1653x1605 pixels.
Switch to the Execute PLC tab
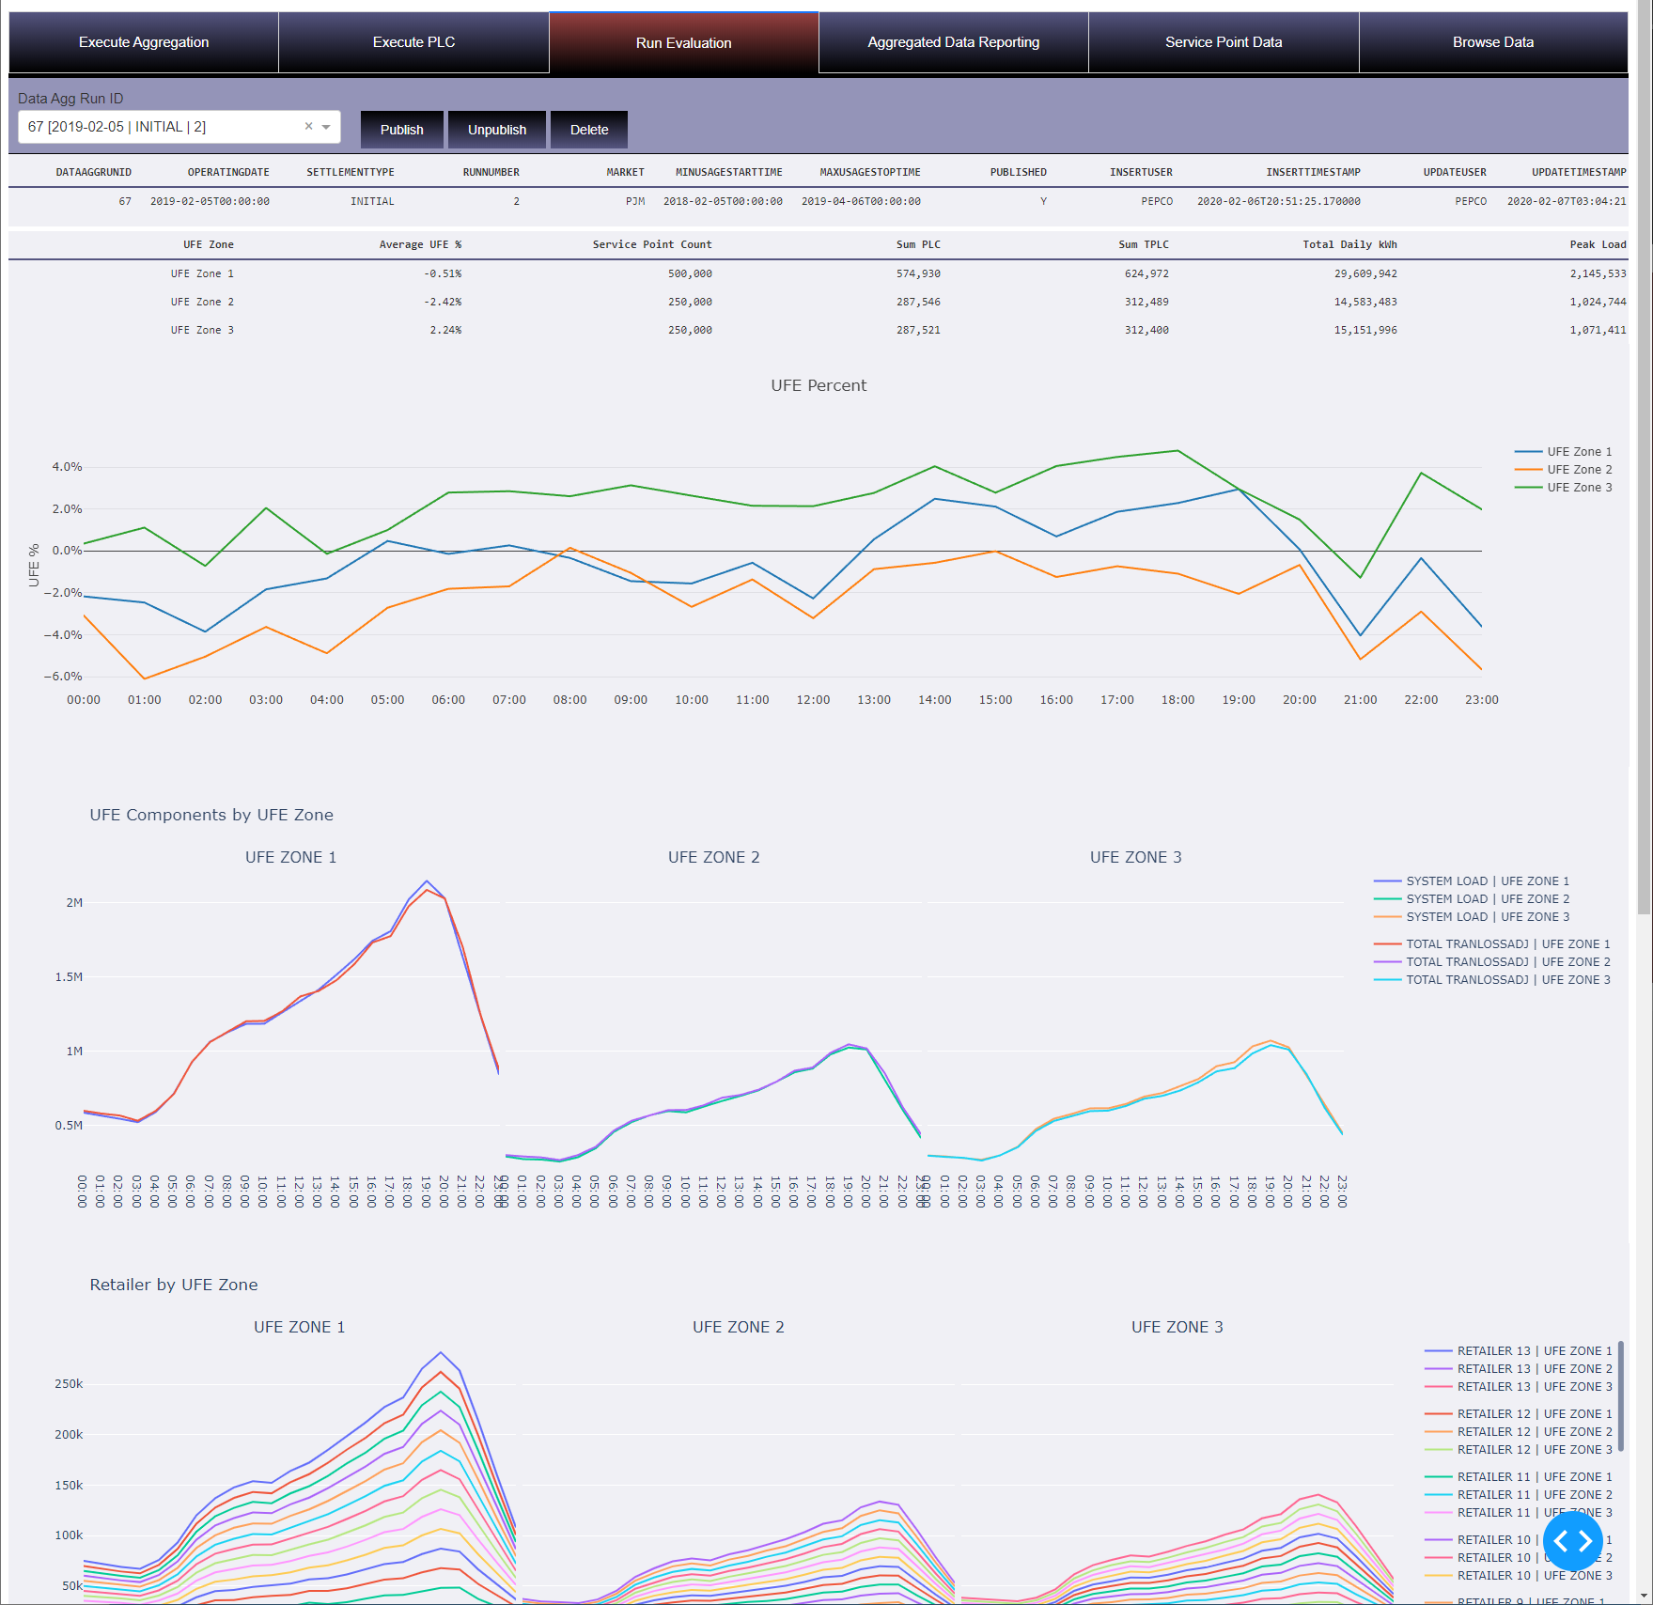pos(413,42)
